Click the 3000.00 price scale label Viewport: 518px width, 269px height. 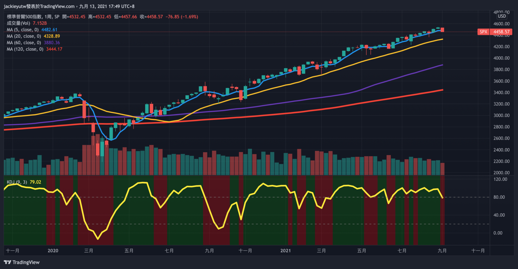pos(501,115)
